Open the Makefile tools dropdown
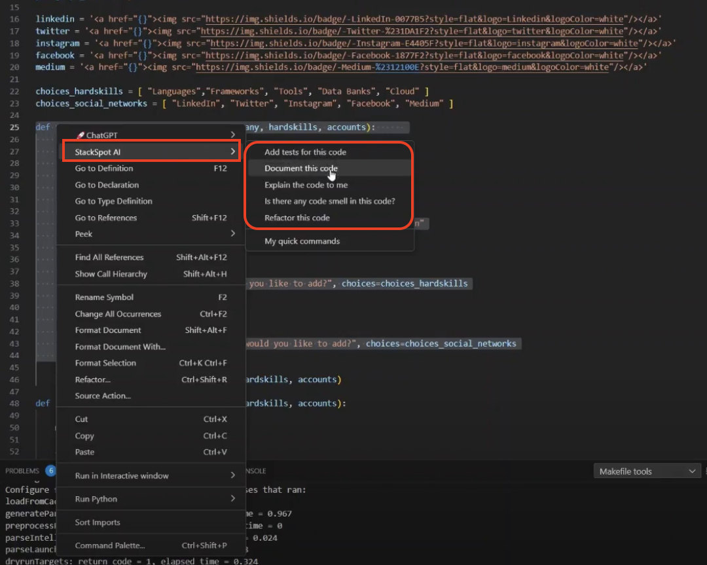The image size is (707, 565). pyautogui.click(x=647, y=471)
